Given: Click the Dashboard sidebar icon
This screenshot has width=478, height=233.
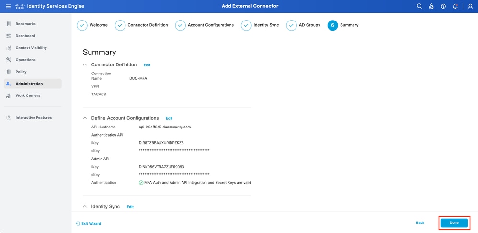Looking at the screenshot, I should coord(9,36).
